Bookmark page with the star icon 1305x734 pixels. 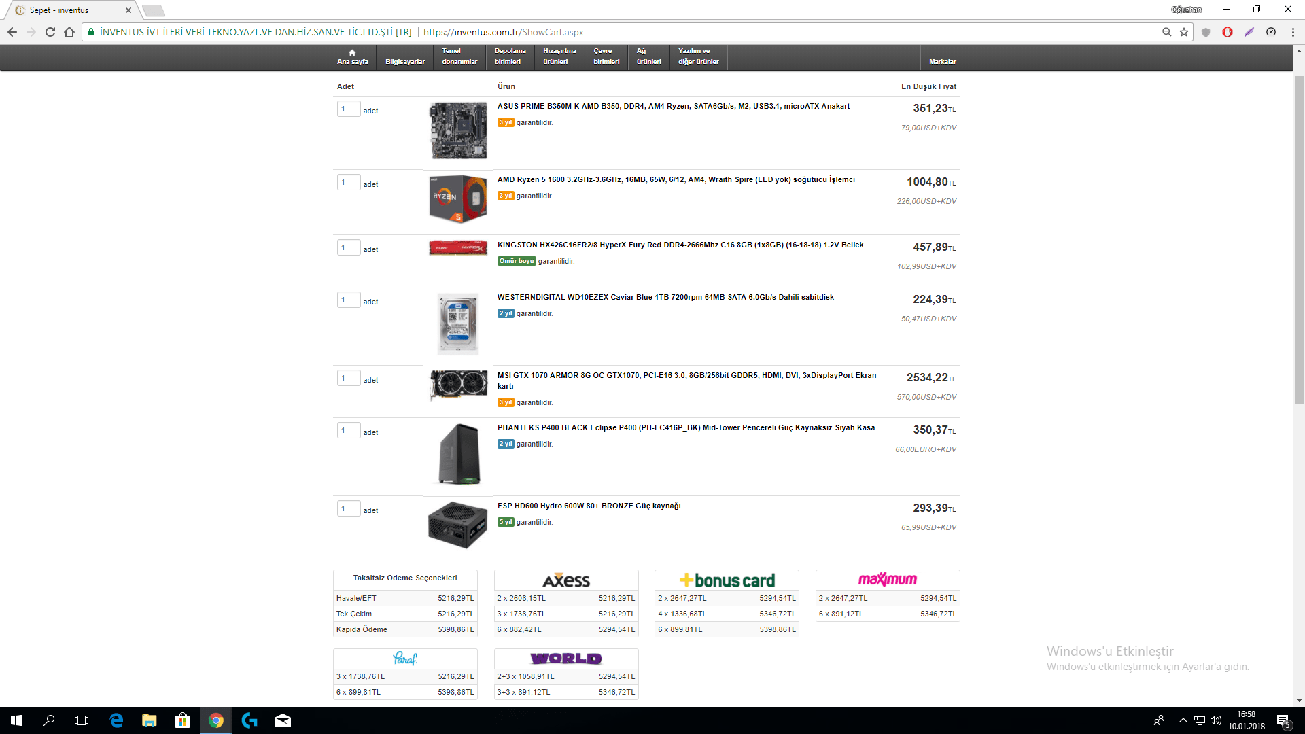pyautogui.click(x=1184, y=32)
